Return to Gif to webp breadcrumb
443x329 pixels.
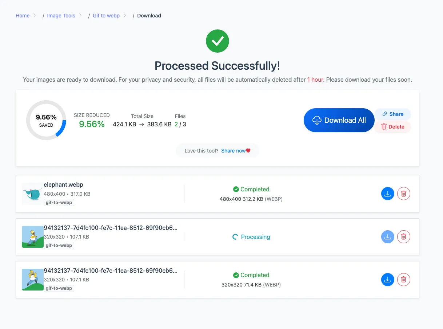point(106,16)
